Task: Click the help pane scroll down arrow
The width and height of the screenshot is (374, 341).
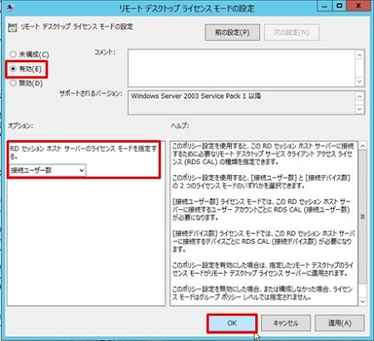Action: pyautogui.click(x=362, y=301)
